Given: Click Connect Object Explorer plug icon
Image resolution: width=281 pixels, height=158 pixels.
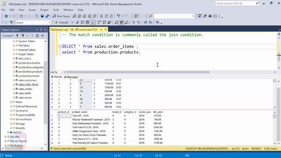Looking at the screenshot, I should 18,36.
